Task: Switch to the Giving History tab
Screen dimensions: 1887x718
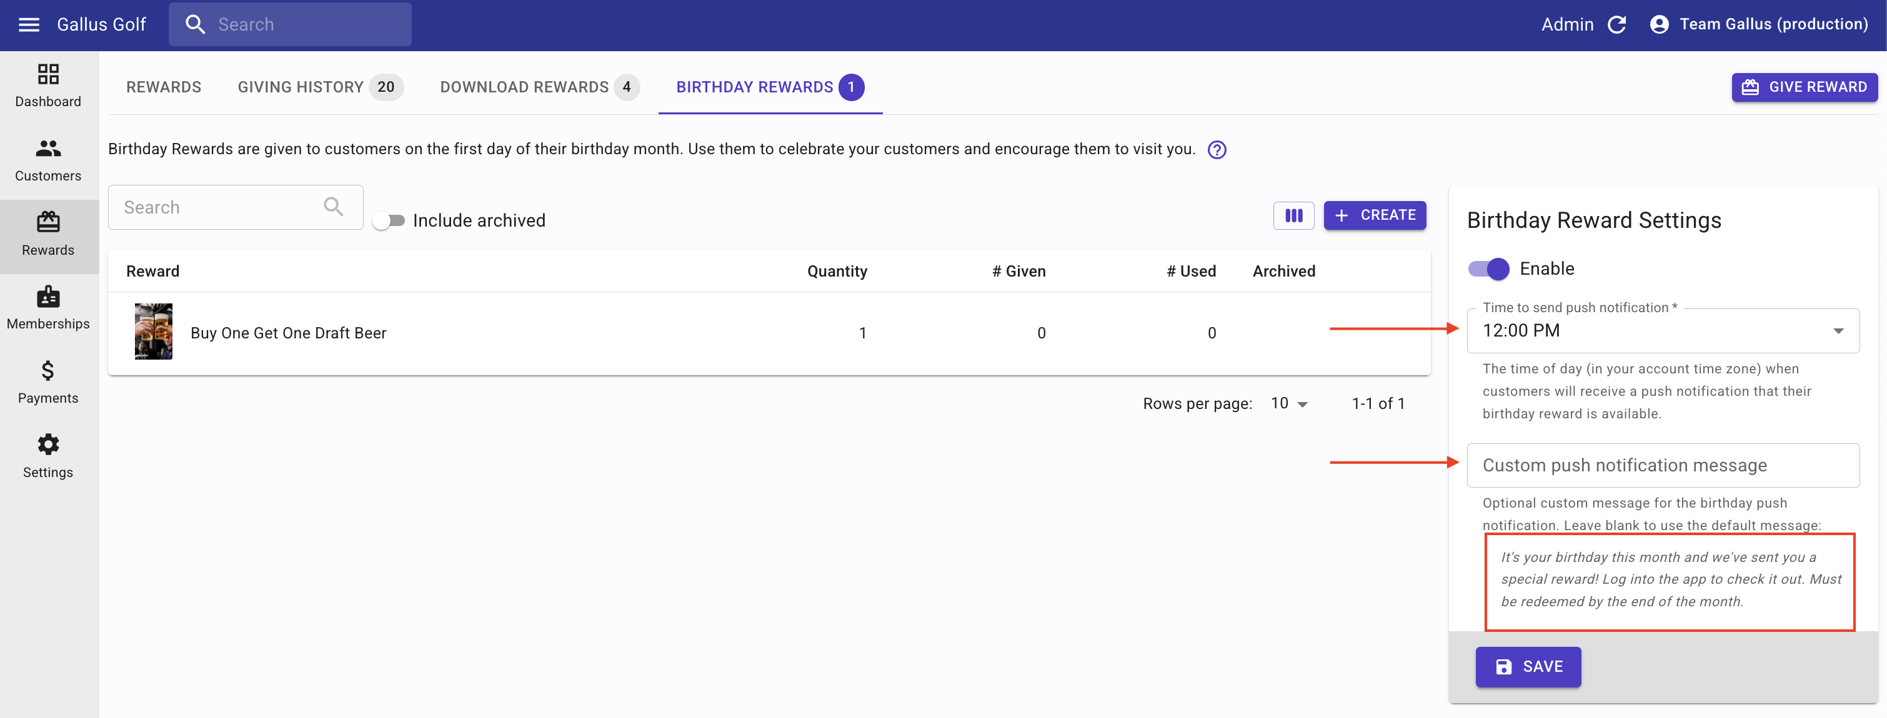Action: coord(319,87)
